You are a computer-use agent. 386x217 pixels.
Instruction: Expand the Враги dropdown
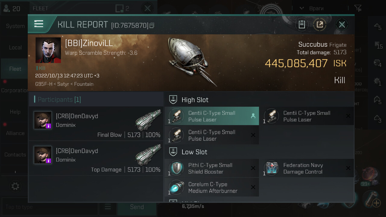[302, 8]
